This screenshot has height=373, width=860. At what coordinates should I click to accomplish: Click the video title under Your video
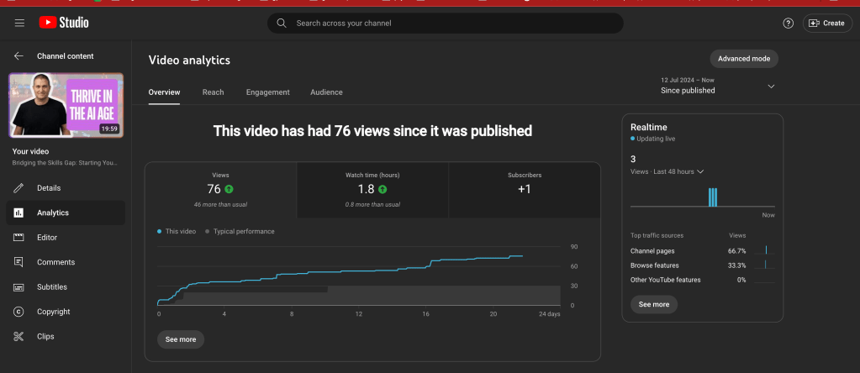65,163
